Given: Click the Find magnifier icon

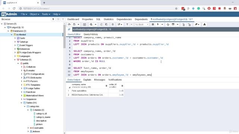Looking at the screenshot, I should [91, 25].
